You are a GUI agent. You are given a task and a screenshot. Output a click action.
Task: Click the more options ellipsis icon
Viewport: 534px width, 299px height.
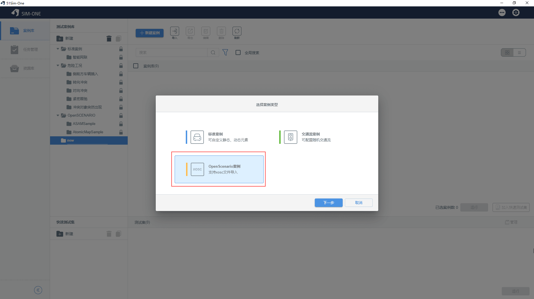pyautogui.click(x=502, y=12)
